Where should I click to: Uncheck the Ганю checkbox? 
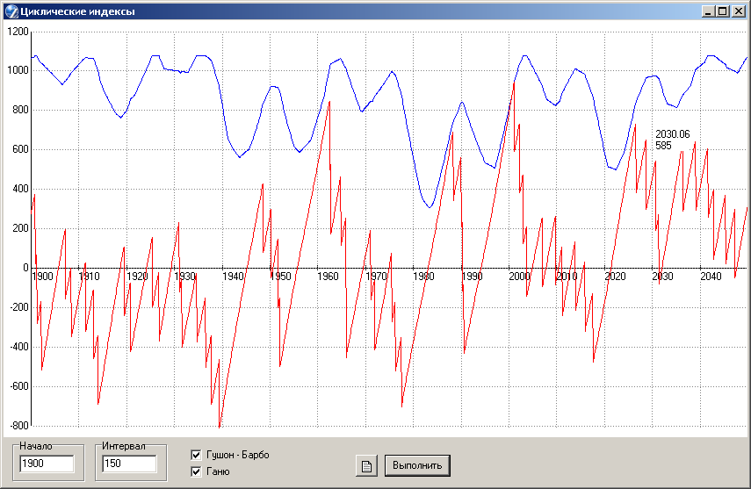[x=197, y=471]
